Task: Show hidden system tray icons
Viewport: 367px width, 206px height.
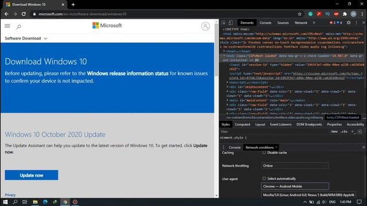Action: point(304,202)
